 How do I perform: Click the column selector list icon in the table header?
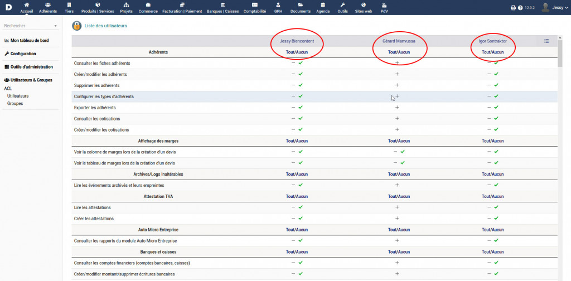pos(546,41)
